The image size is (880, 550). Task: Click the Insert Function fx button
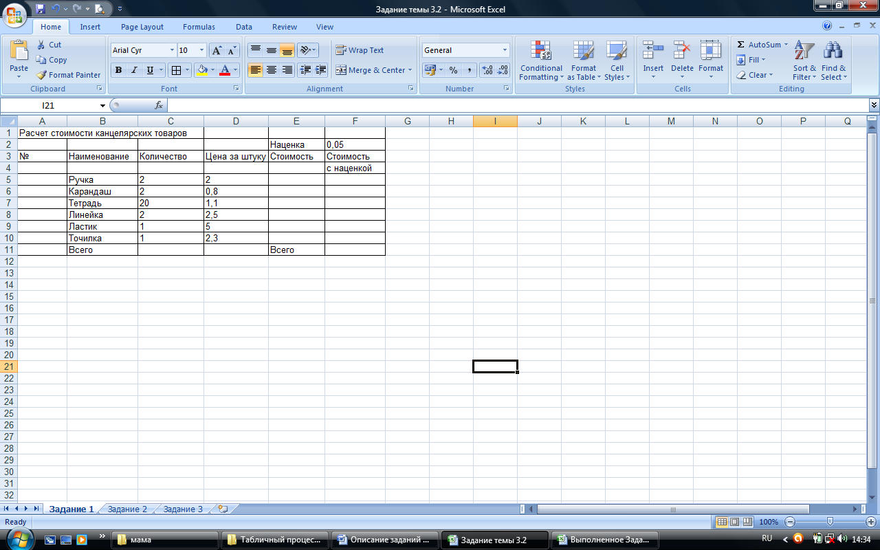tap(159, 105)
